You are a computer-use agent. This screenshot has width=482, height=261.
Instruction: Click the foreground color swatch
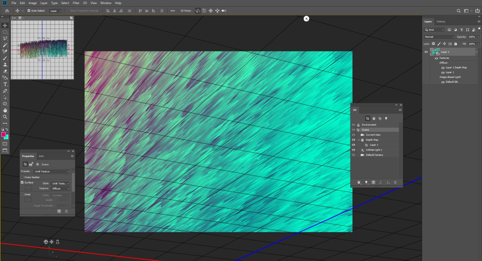(4, 133)
